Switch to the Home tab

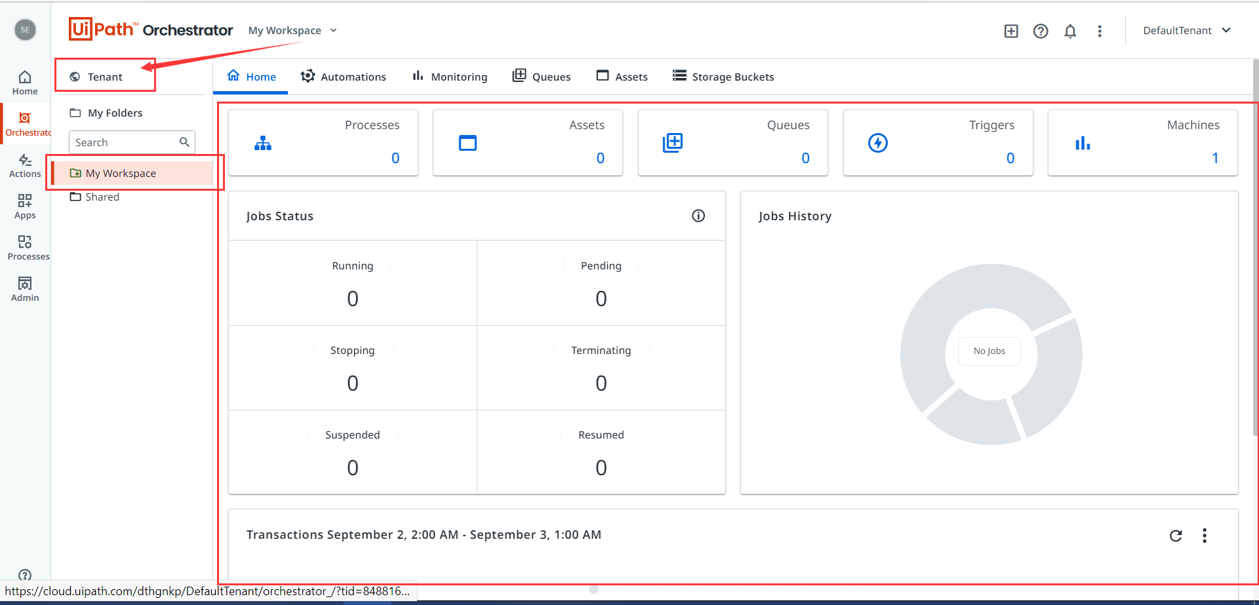tap(251, 77)
